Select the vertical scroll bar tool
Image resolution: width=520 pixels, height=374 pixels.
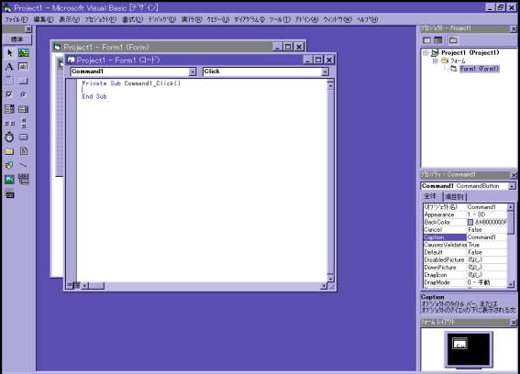click(x=23, y=123)
